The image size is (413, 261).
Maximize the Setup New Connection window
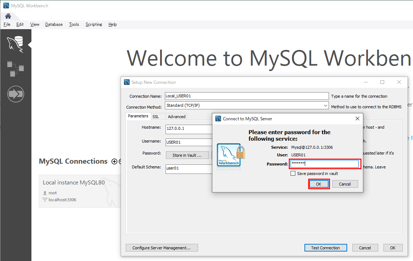coord(382,82)
